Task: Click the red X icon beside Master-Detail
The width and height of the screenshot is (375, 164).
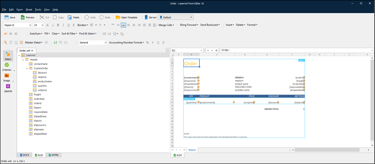Action: pos(46,43)
